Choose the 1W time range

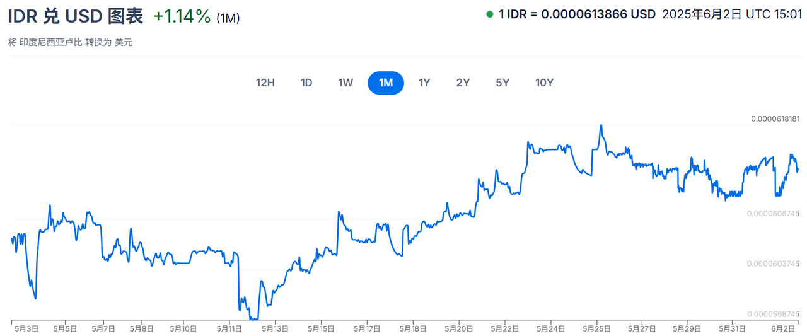click(345, 83)
